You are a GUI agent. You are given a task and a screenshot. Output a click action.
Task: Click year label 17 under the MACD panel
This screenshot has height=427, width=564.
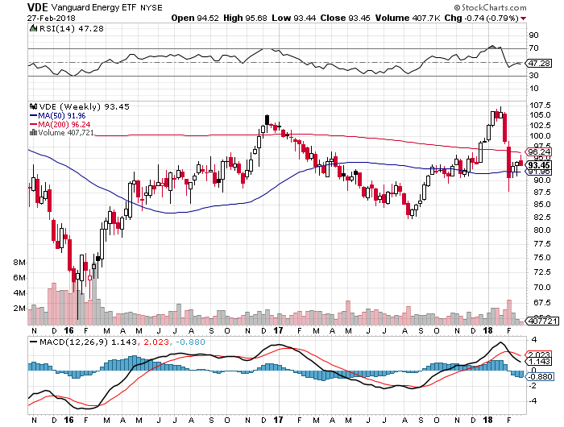[278, 420]
